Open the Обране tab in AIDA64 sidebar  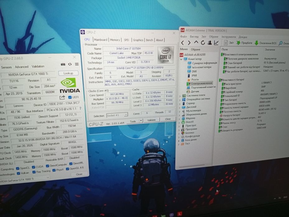196,50
